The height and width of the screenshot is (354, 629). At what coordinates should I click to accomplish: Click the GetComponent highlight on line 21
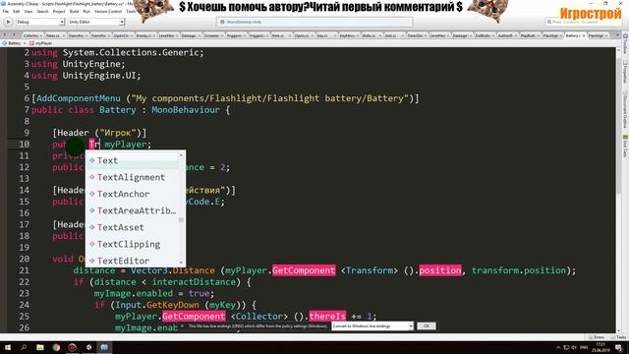pos(304,270)
